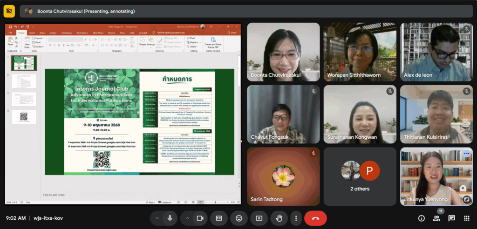The width and height of the screenshot is (477, 229).
Task: Click the Copy icon in Clipboard group
Action: pos(16,42)
